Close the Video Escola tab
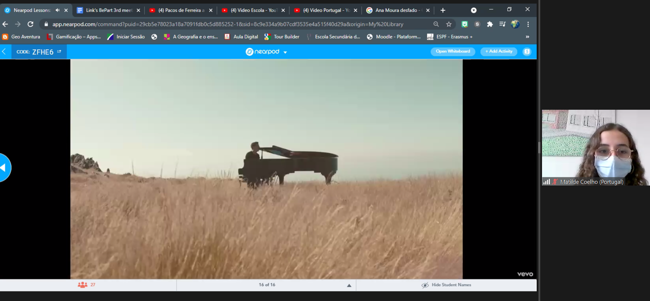 pos(283,10)
